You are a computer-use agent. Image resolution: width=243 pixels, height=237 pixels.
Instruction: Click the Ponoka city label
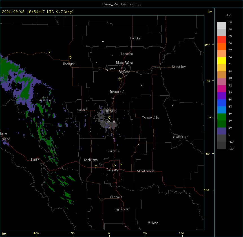[135, 38]
